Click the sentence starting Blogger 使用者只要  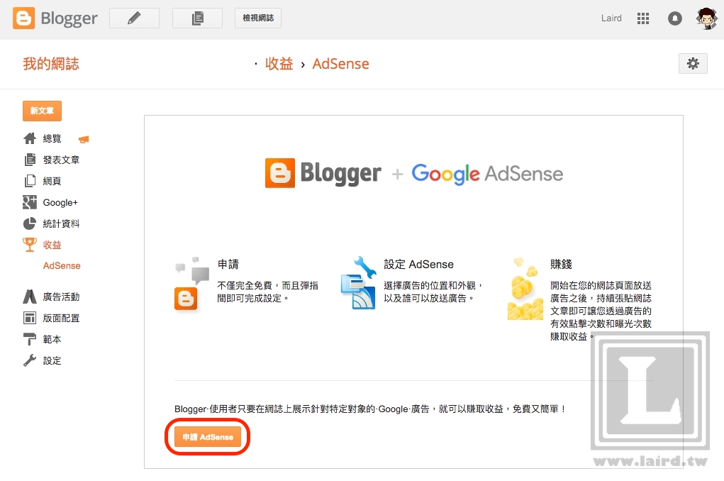(370, 409)
